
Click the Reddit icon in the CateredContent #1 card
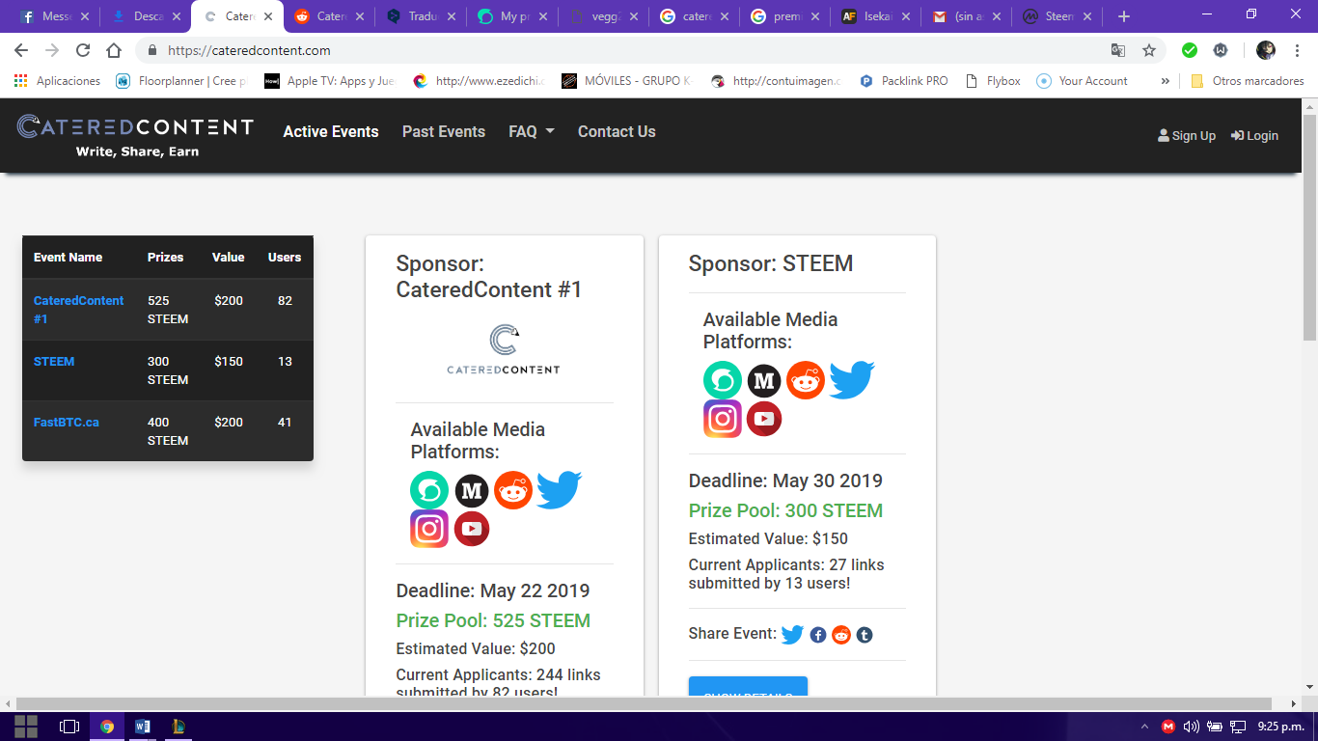pos(513,490)
